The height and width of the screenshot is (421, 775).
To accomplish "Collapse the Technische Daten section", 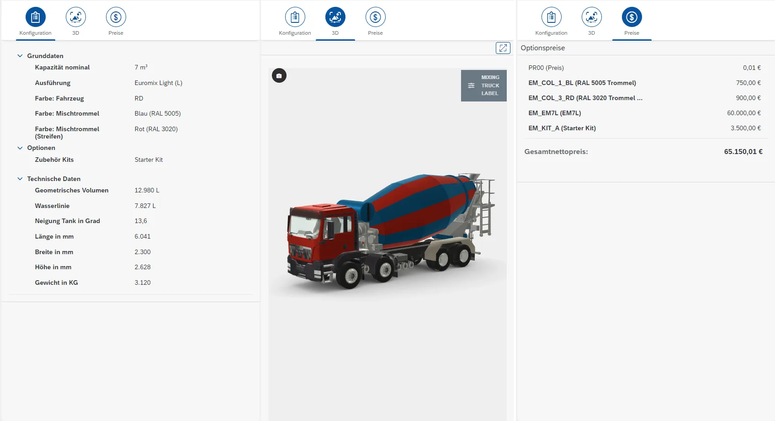I will pos(20,179).
